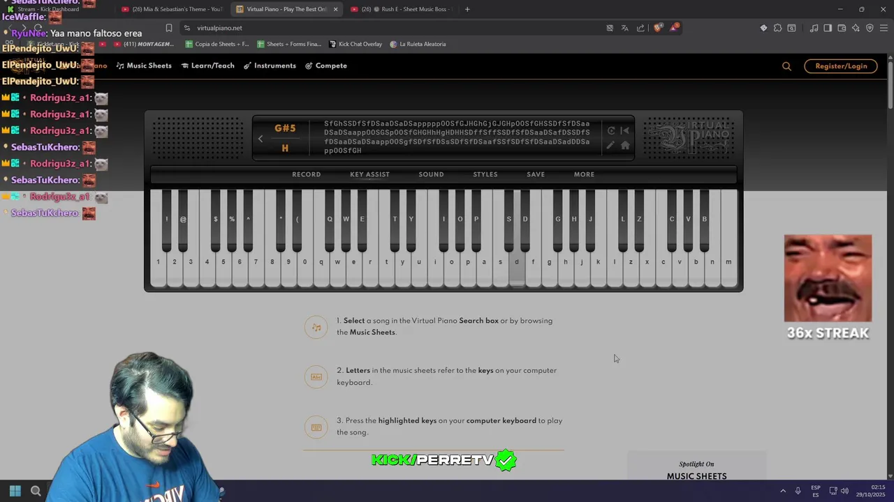
Task: Click the keyboard icon beside step 3
Action: 316,427
